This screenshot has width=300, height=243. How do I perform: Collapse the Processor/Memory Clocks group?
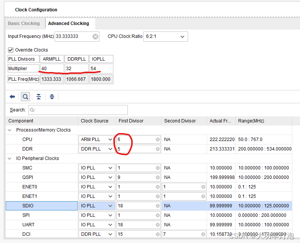(x=9, y=130)
